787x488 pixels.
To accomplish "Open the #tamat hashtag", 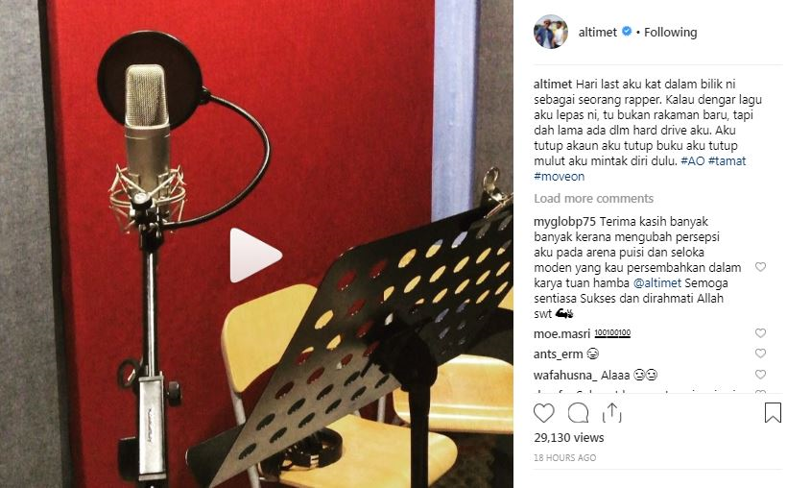I will (x=727, y=161).
